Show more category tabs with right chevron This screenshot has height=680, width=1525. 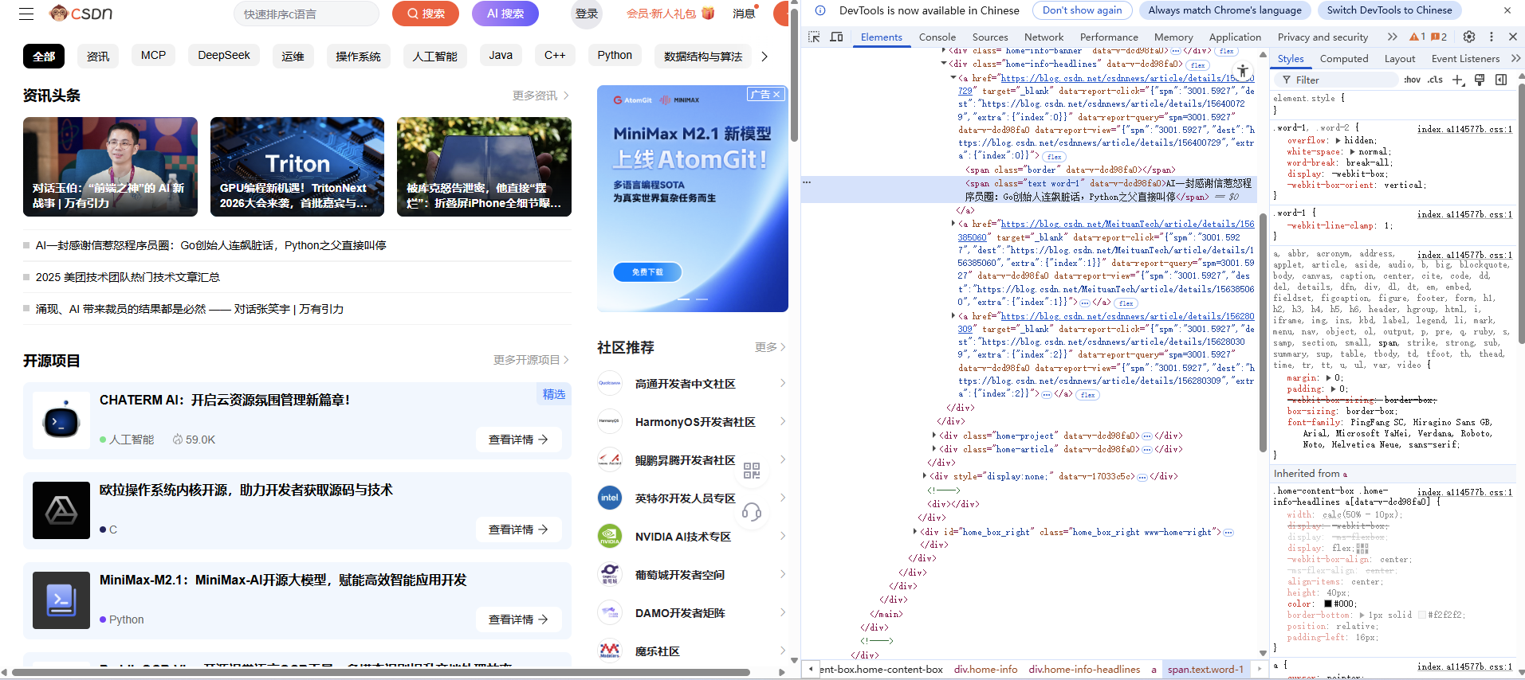pos(764,56)
